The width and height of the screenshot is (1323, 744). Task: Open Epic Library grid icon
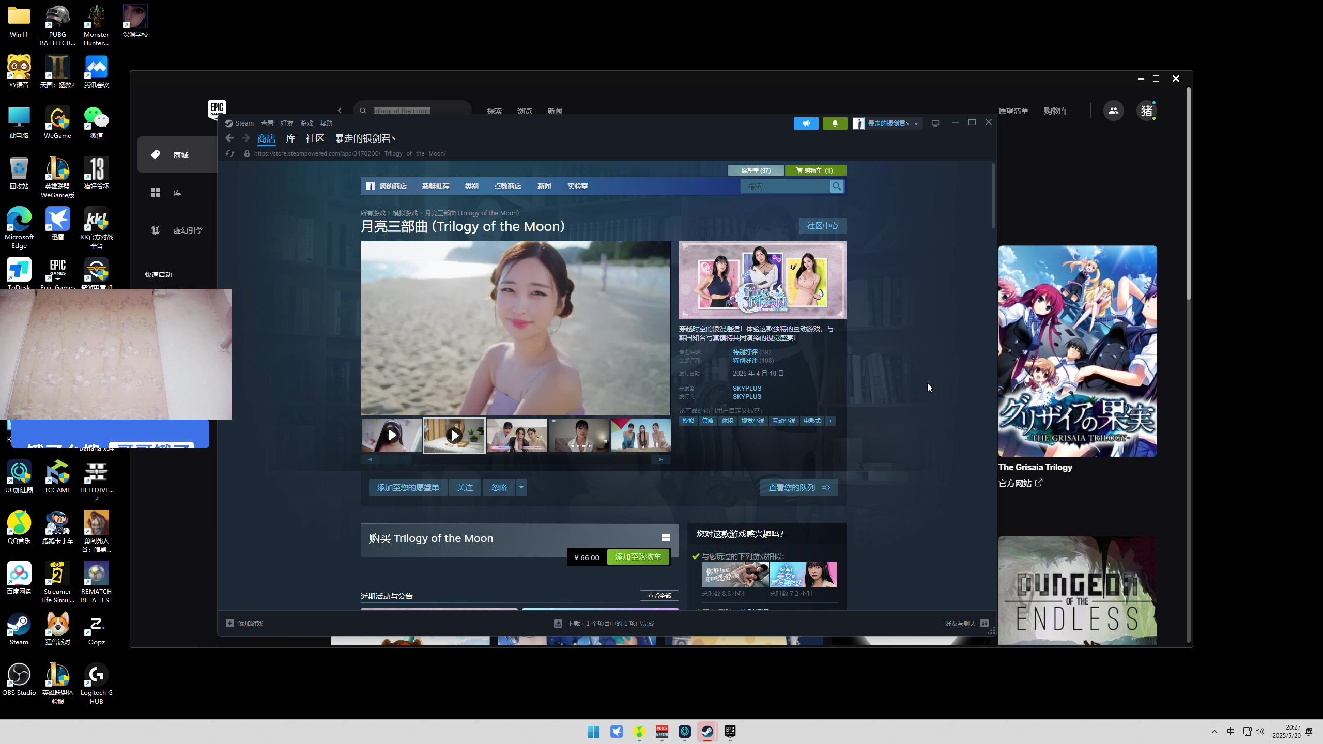point(156,193)
